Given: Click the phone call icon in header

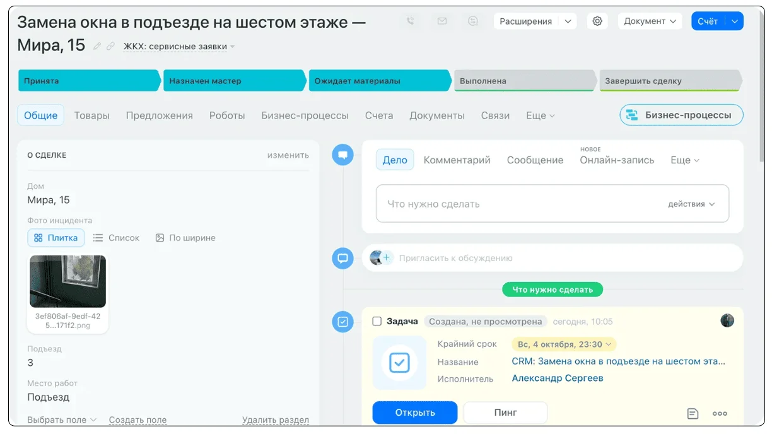Looking at the screenshot, I should 411,21.
